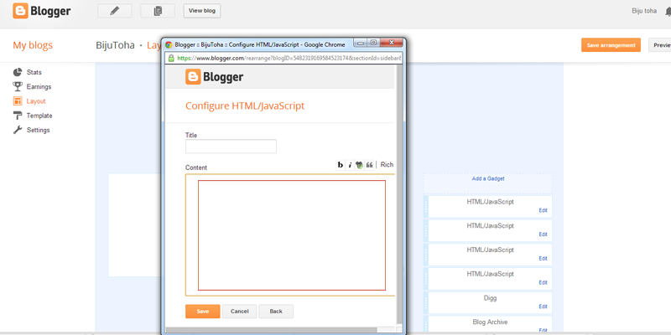
Task: Click the View blog button
Action: click(202, 11)
